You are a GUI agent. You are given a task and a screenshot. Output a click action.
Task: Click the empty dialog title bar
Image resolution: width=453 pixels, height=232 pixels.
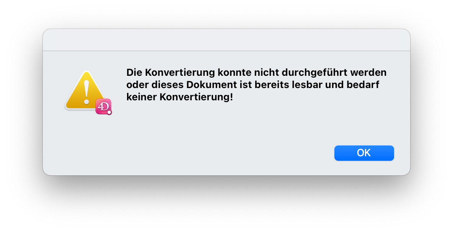(x=226, y=40)
